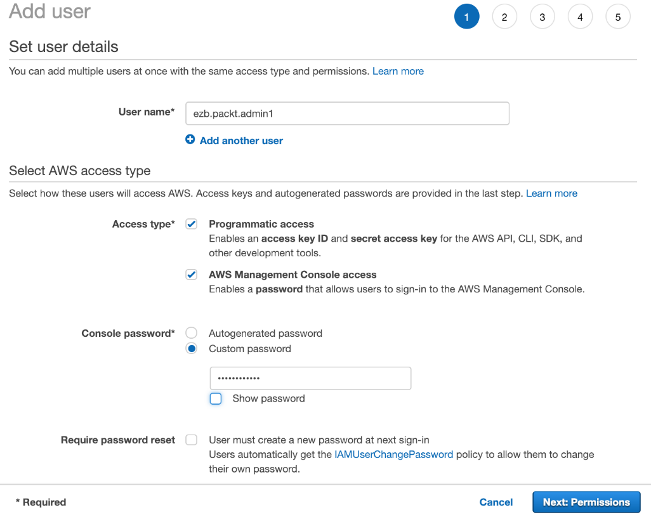
Task: Proceed with Next: Permissions button
Action: pos(586,502)
